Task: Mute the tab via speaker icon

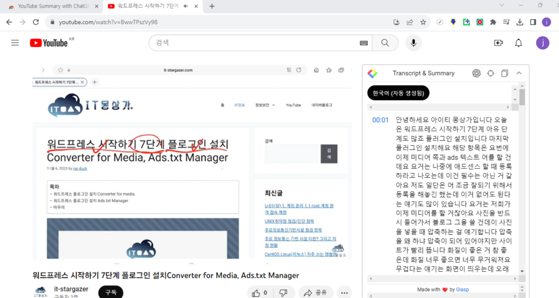Action: [186, 6]
